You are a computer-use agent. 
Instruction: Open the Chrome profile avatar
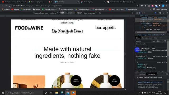click(x=163, y=6)
